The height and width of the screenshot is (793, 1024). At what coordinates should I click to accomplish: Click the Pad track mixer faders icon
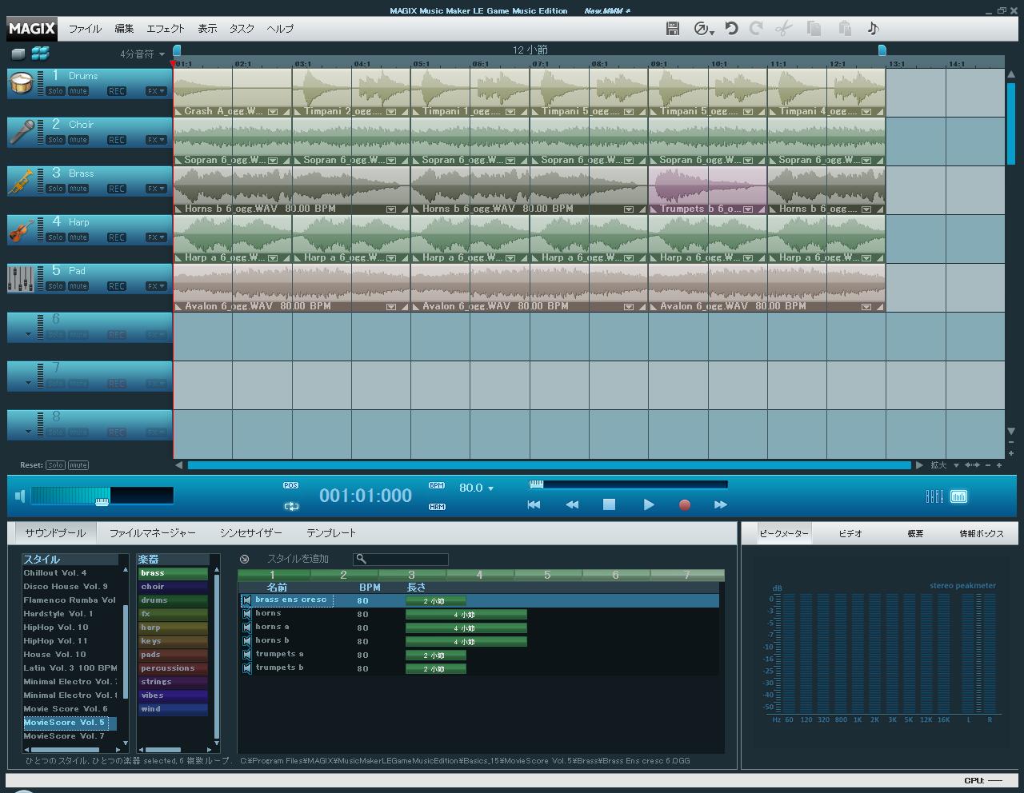(21, 278)
